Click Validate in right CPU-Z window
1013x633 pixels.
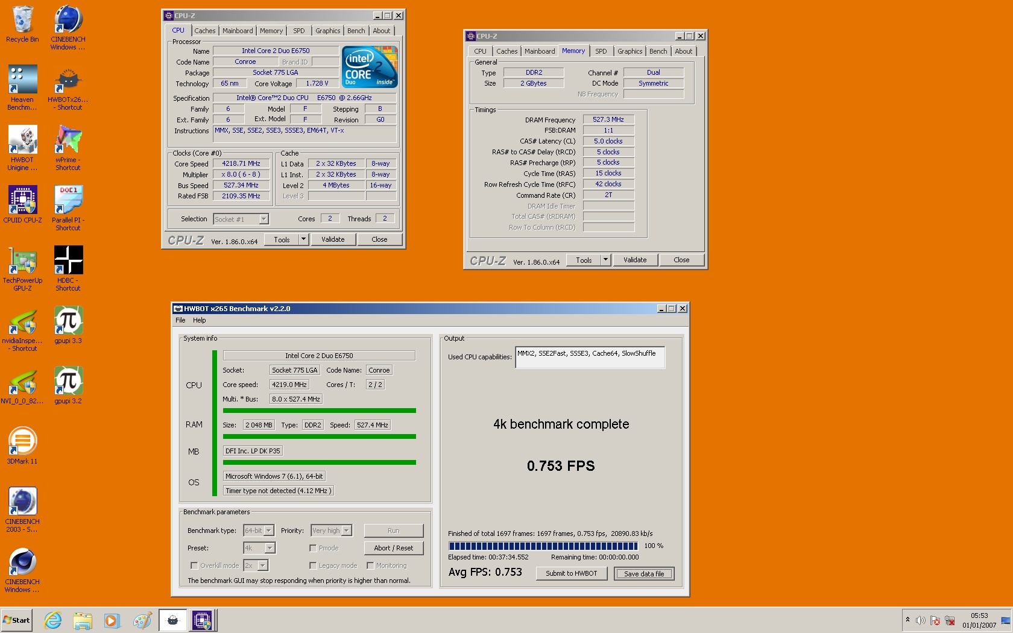point(635,260)
